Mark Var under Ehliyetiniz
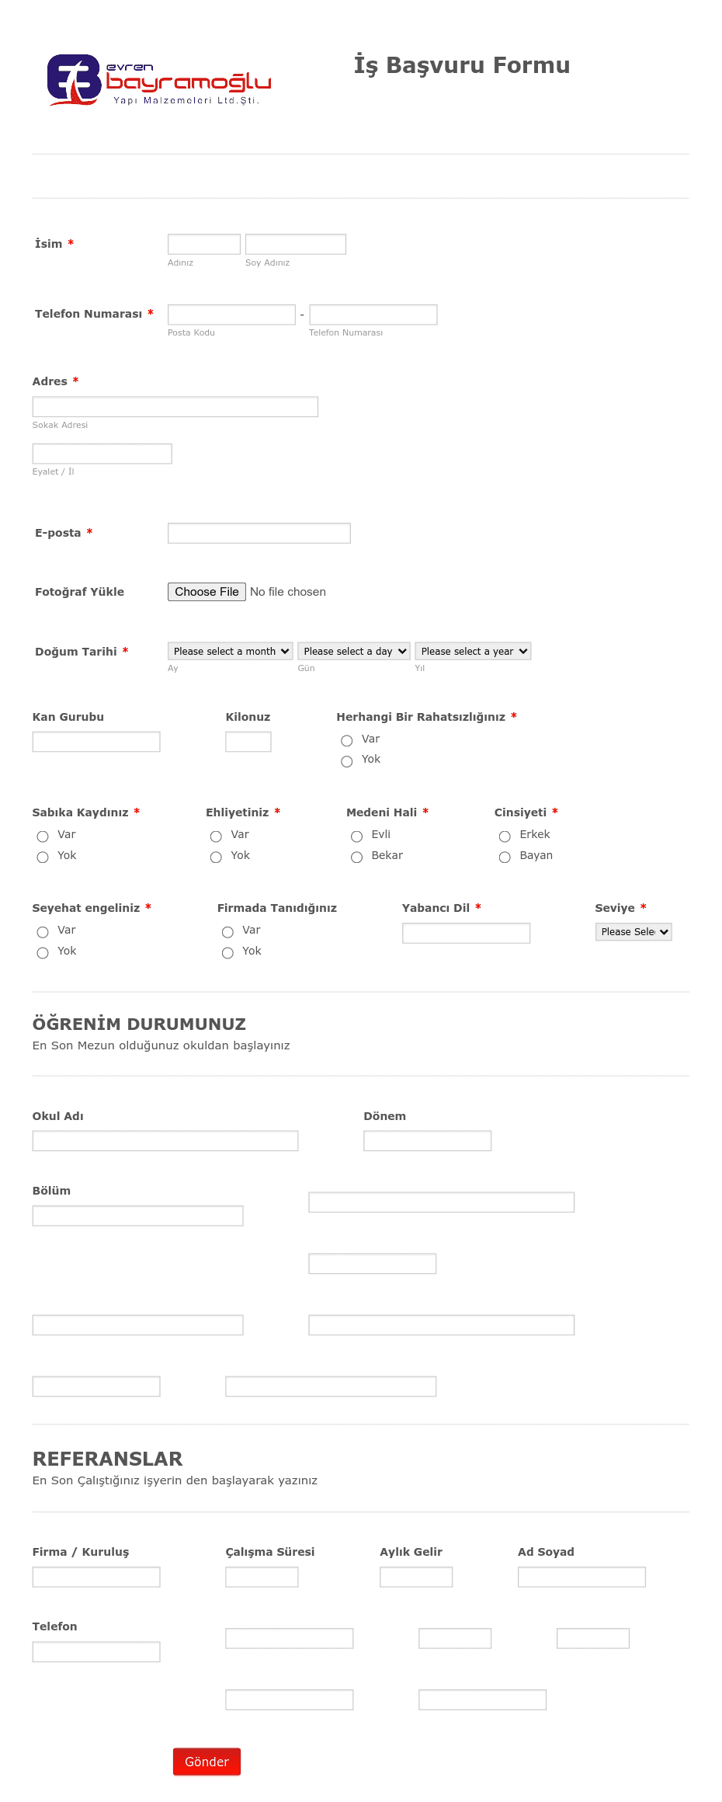722x1802 pixels. coord(216,836)
